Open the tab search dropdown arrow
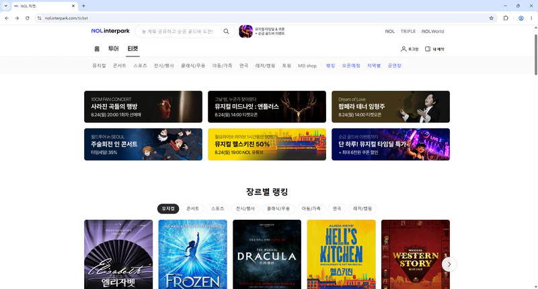 coord(5,6)
